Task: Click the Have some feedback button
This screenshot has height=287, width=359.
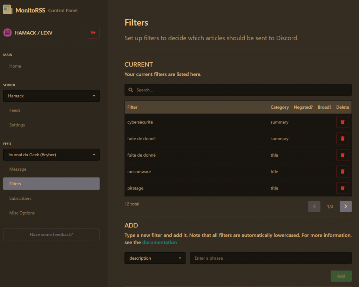Action: pyautogui.click(x=51, y=234)
